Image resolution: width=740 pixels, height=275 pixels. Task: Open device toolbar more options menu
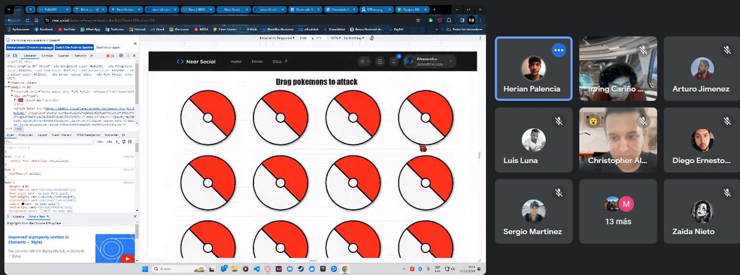click(x=480, y=38)
